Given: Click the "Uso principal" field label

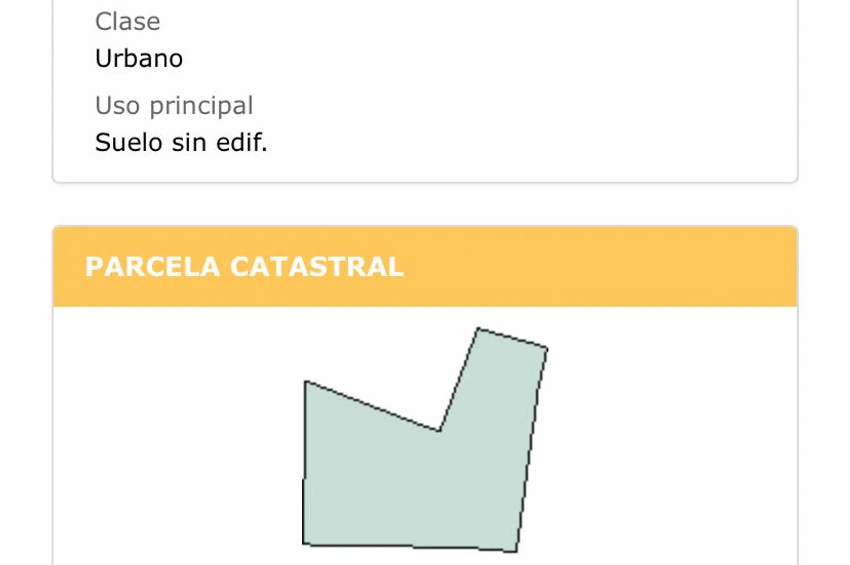Looking at the screenshot, I should 174,105.
